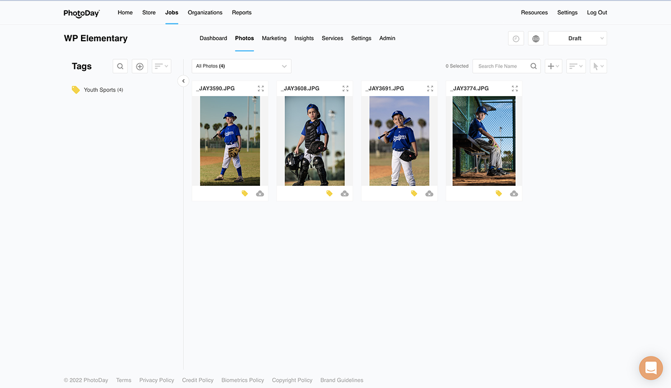This screenshot has height=388, width=671.
Task: Open the clock history icon
Action: [x=516, y=39]
